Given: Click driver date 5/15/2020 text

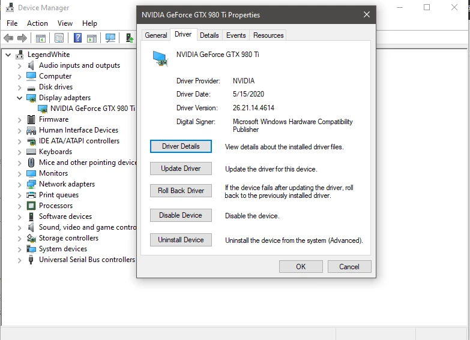Looking at the screenshot, I should click(249, 94).
